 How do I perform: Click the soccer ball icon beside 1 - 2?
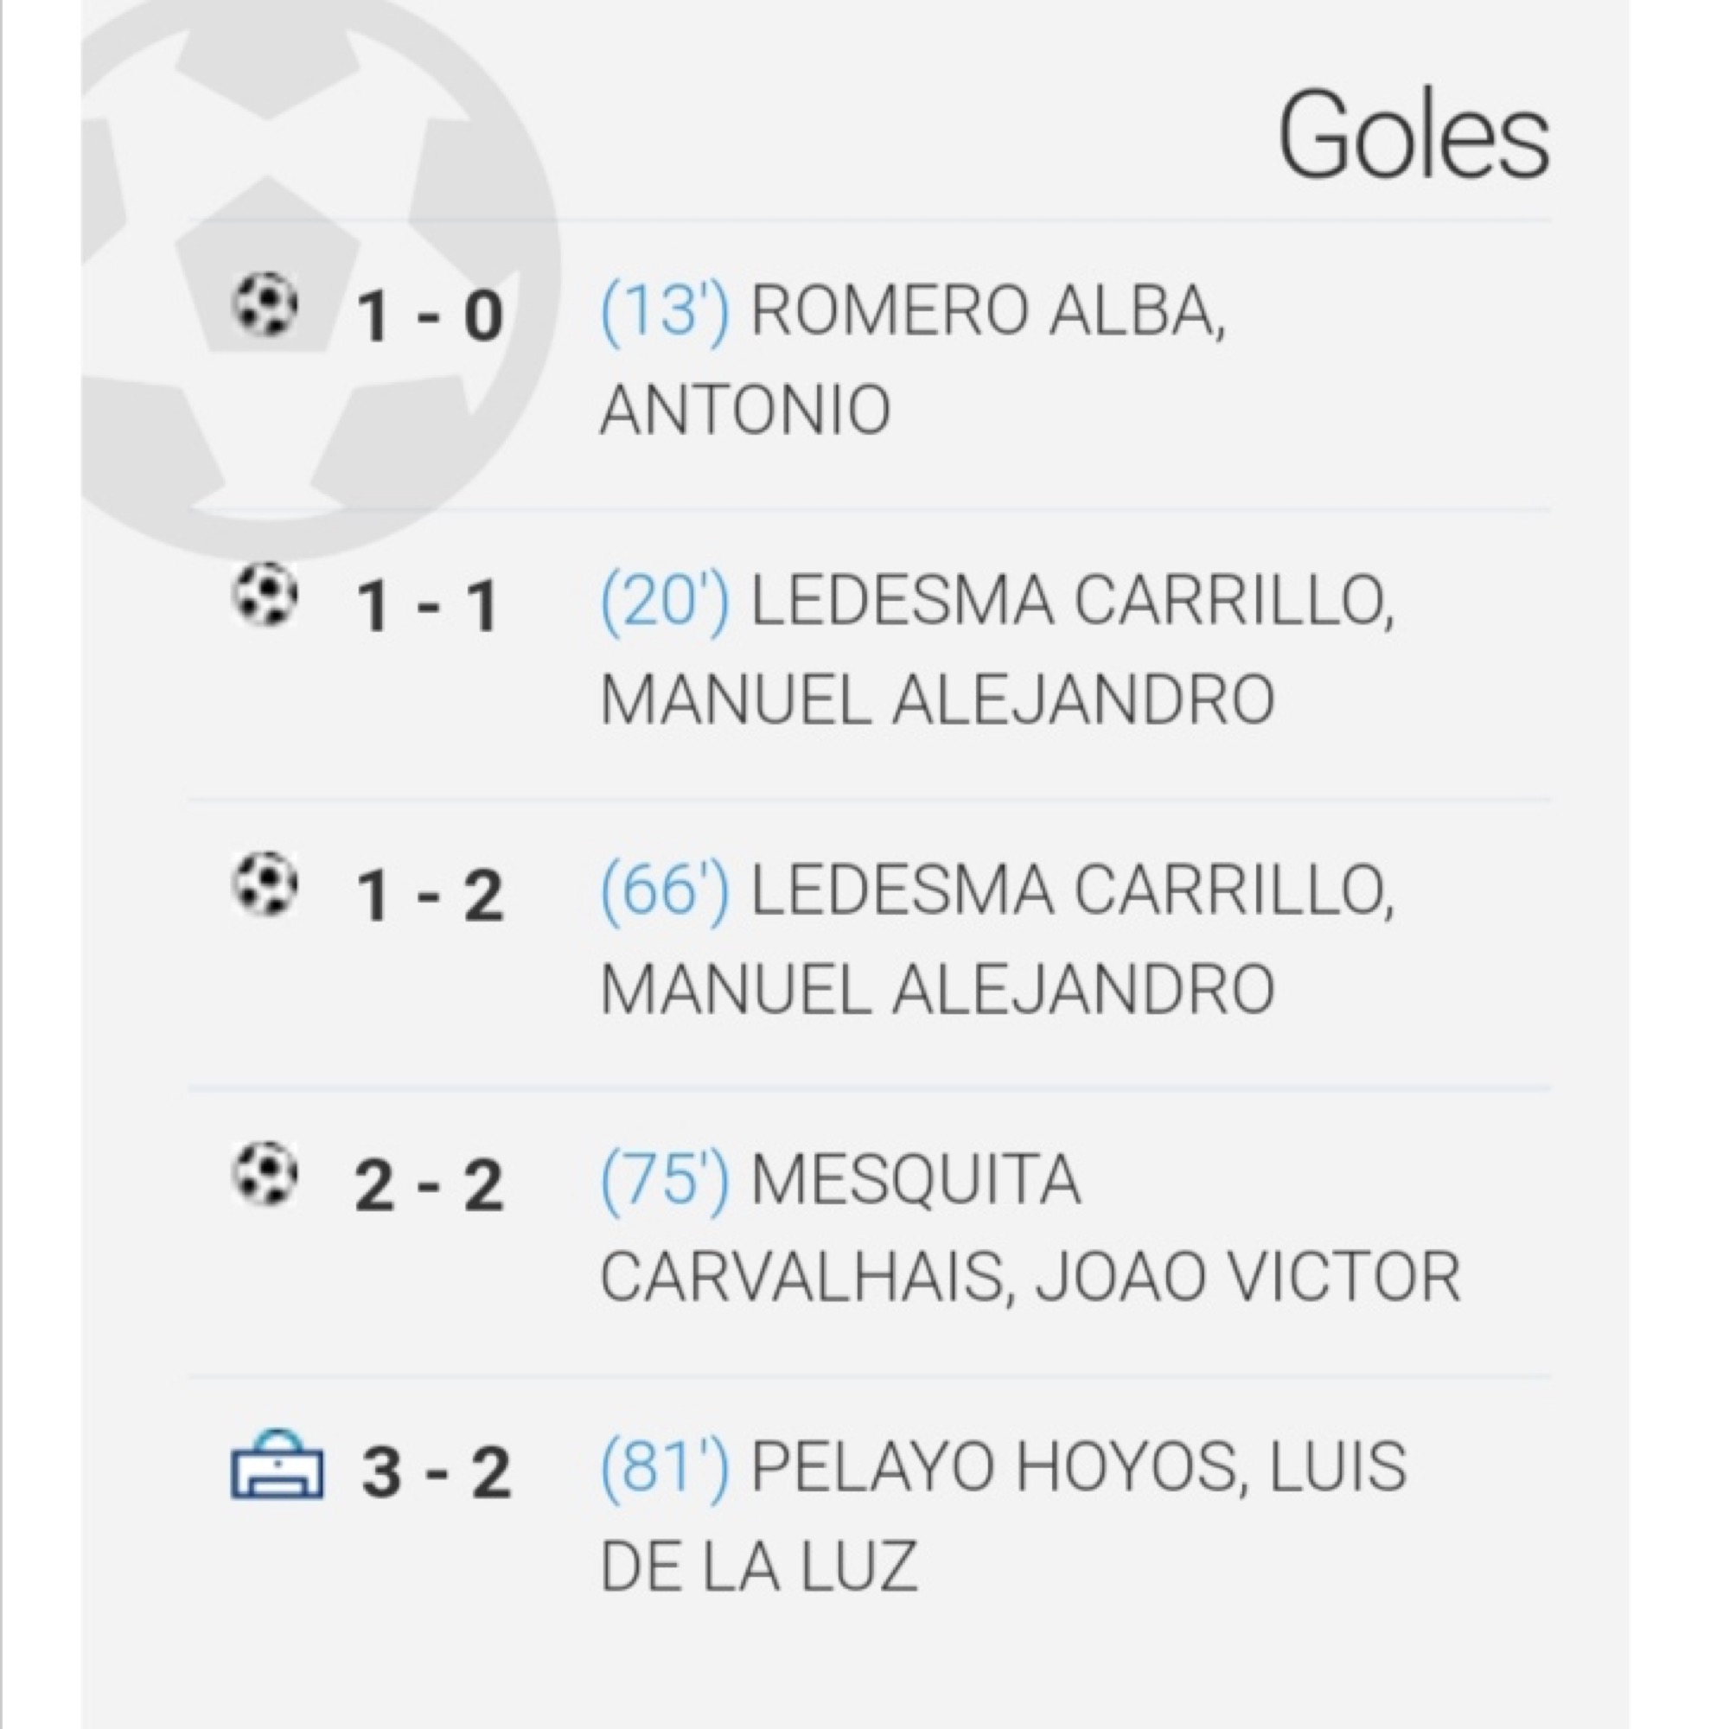click(x=265, y=884)
